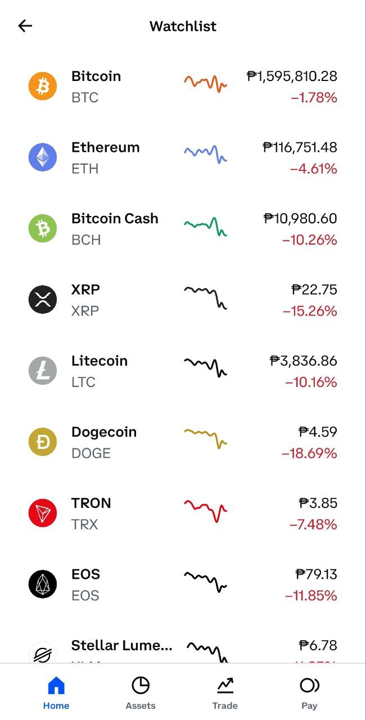Screen dimensions: 366x720
Task: Tap the blue Ethereum logo icon
Action: pyautogui.click(x=43, y=157)
